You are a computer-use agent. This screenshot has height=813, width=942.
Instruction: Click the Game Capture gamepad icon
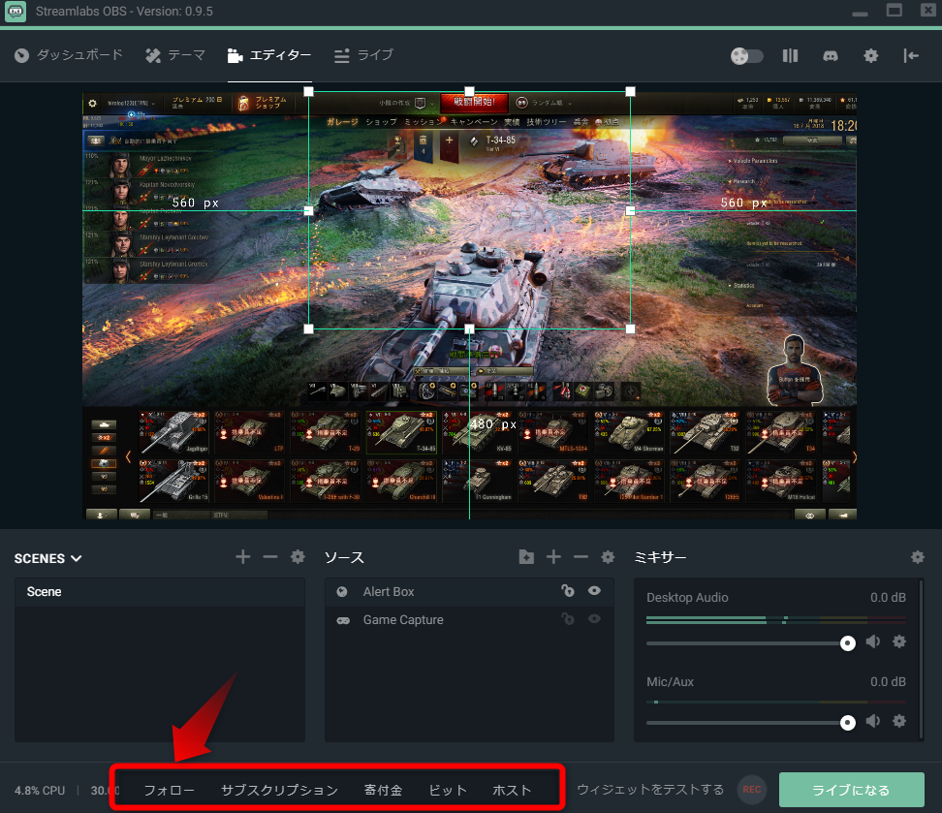[x=343, y=620]
